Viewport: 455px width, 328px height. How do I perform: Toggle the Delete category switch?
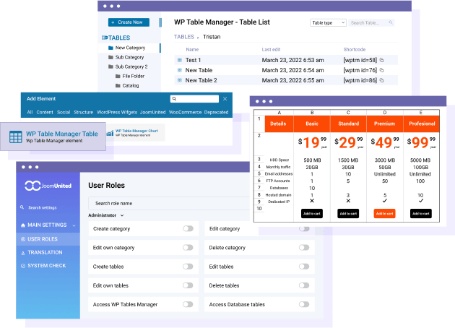tap(304, 248)
